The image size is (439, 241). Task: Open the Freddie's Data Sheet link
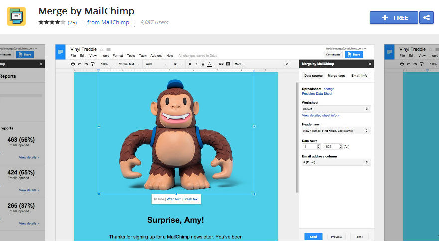[x=317, y=94]
